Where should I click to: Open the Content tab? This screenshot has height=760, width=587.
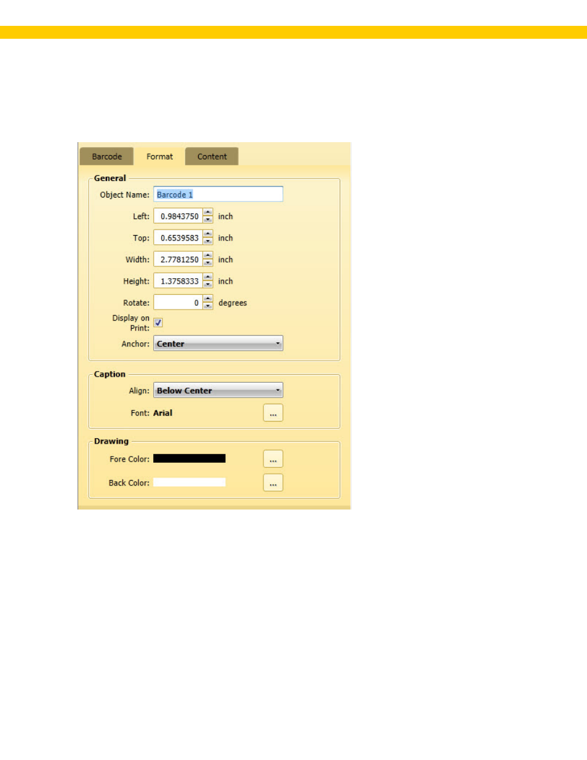[212, 156]
